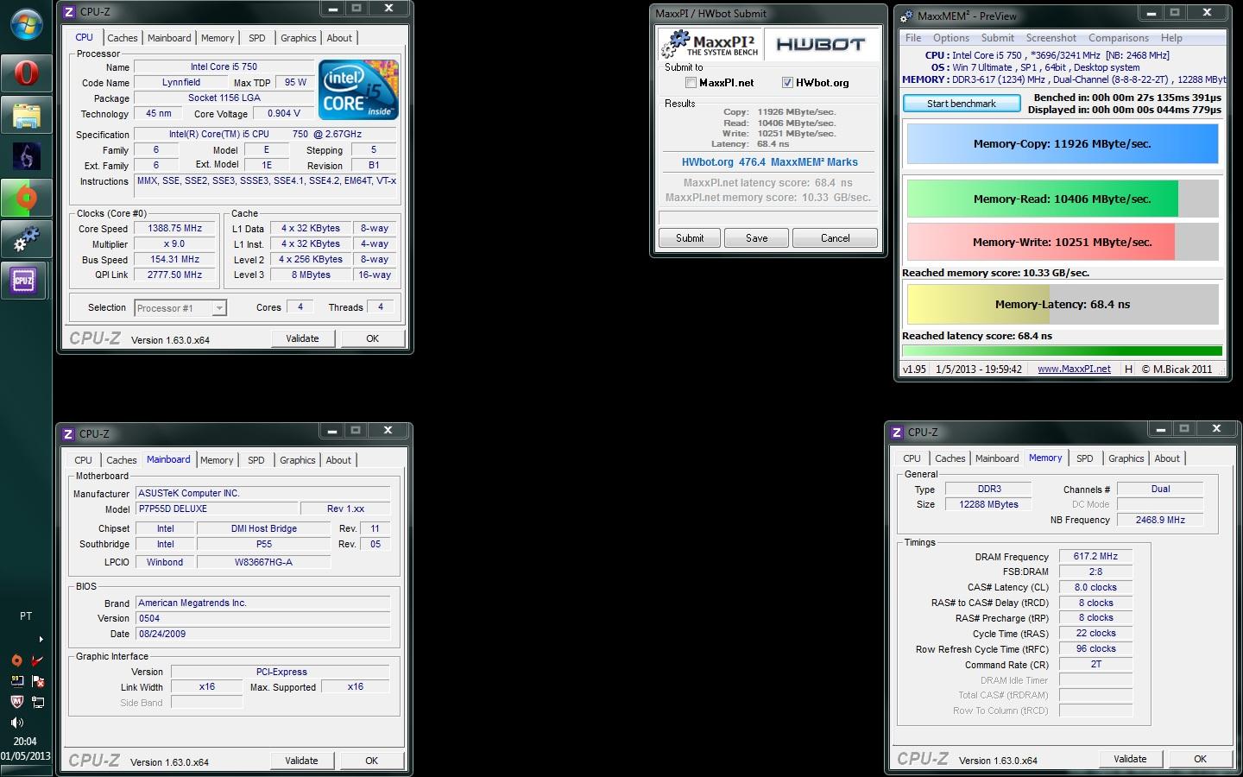Open the volume speaker tray icon

point(16,723)
